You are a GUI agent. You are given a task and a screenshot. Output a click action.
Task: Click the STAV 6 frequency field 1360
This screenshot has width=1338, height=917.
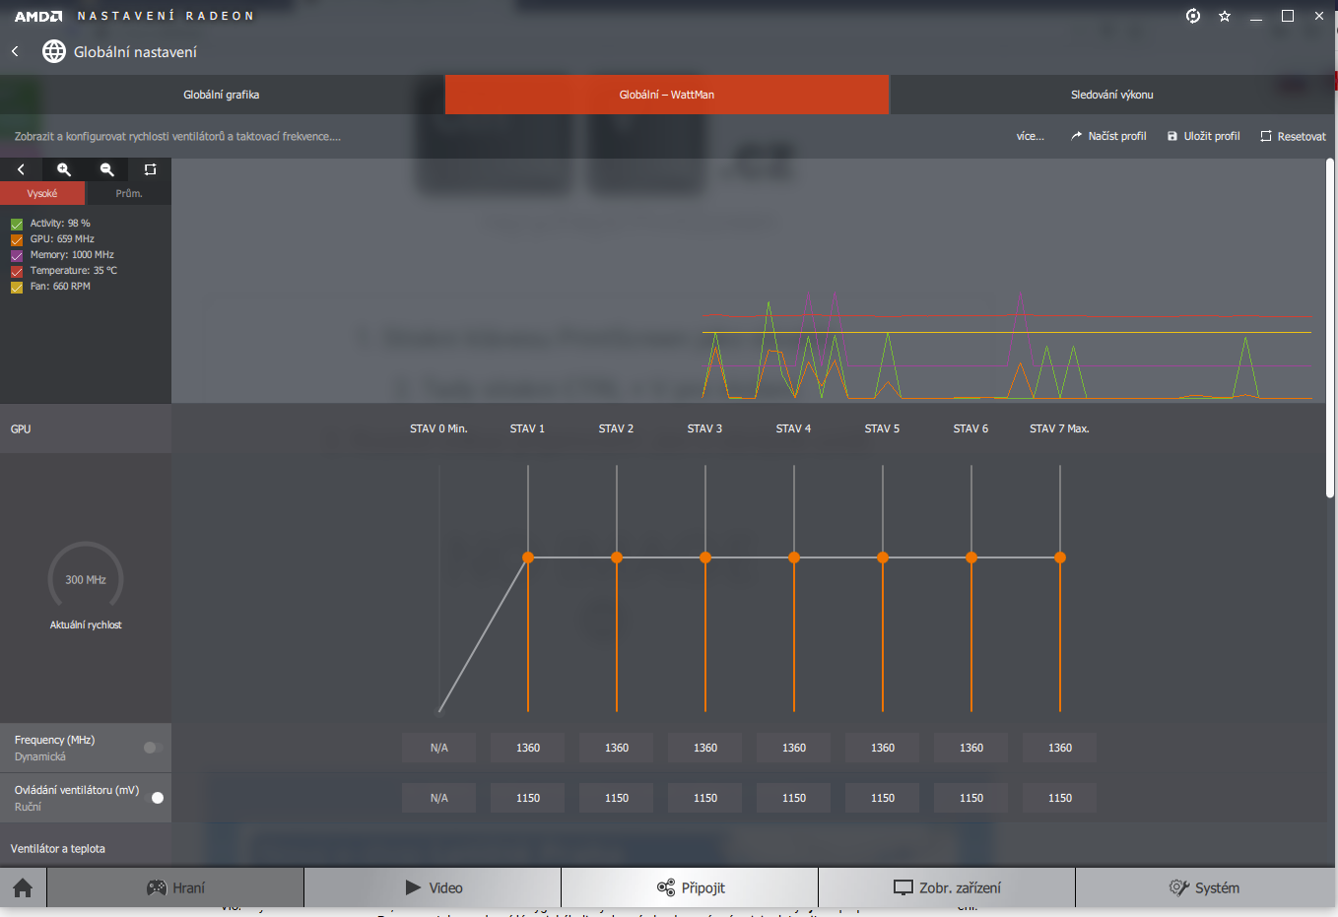(x=971, y=748)
